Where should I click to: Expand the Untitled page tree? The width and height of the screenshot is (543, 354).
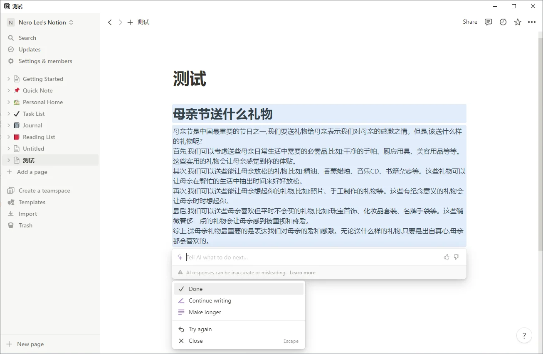(x=8, y=149)
